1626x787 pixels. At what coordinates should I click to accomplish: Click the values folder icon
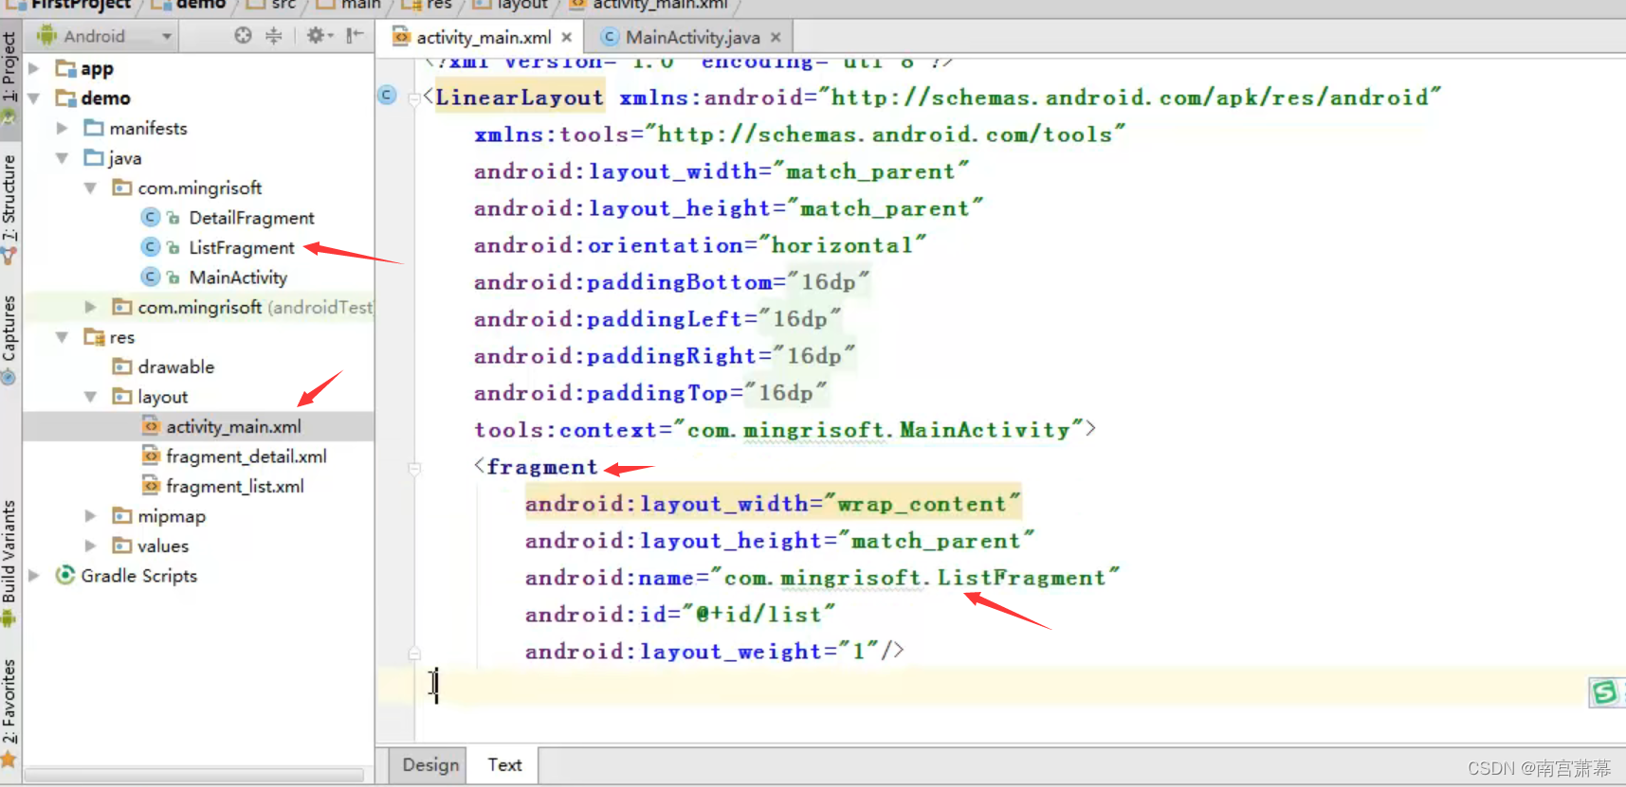click(x=121, y=546)
